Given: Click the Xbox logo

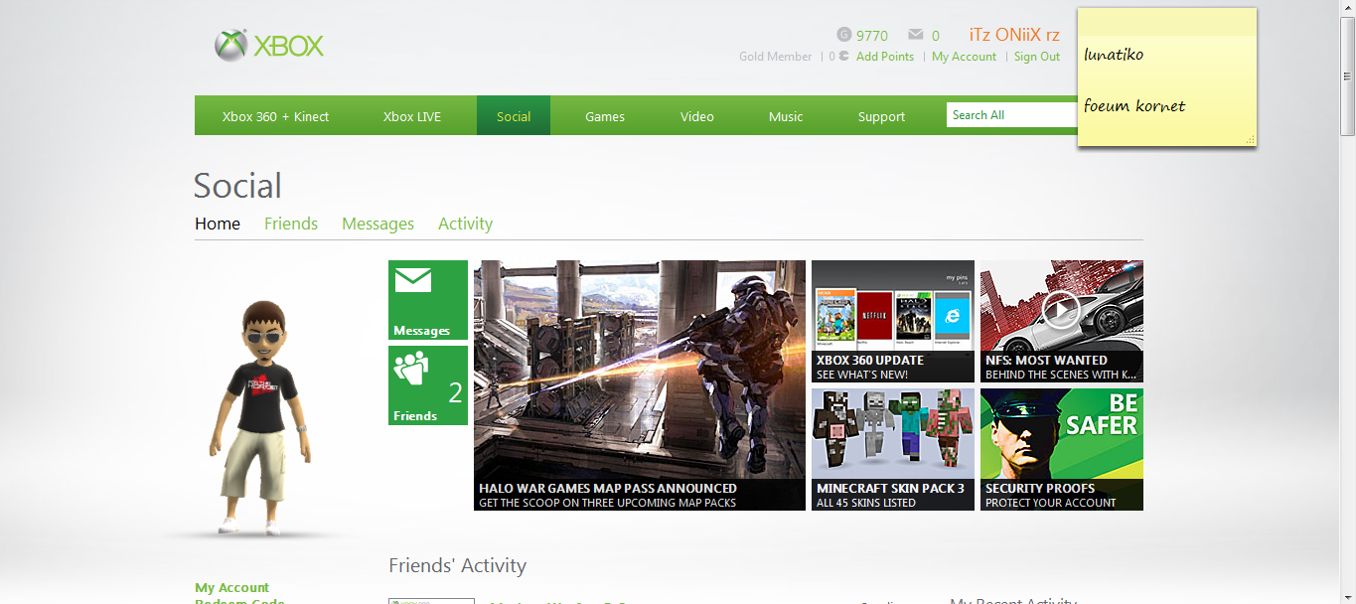Looking at the screenshot, I should tap(269, 46).
